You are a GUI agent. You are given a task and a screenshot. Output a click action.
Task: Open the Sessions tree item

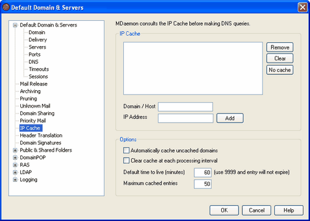click(x=38, y=77)
